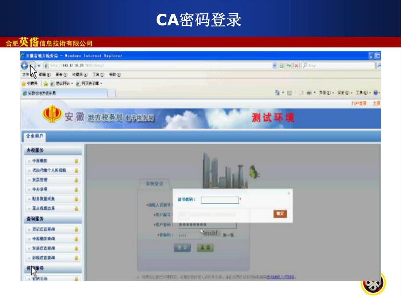Open the 收藏夹 (Favorites) menu in menu bar
401x301 pixels.
coord(79,74)
